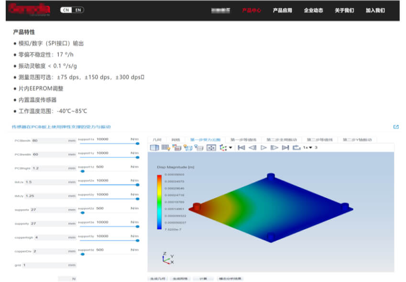Image resolution: width=406 pixels, height=282 pixels.
Task: Go to 关于我们 page
Action: (344, 10)
